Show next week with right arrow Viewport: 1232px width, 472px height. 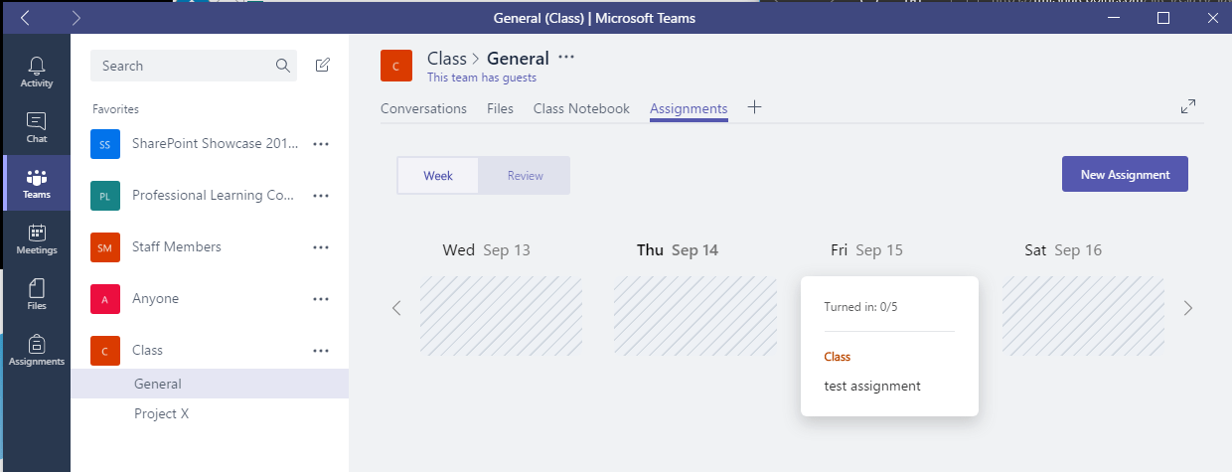coord(1188,308)
